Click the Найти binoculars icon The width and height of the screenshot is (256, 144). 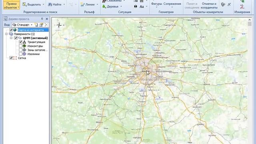[x=50, y=4]
